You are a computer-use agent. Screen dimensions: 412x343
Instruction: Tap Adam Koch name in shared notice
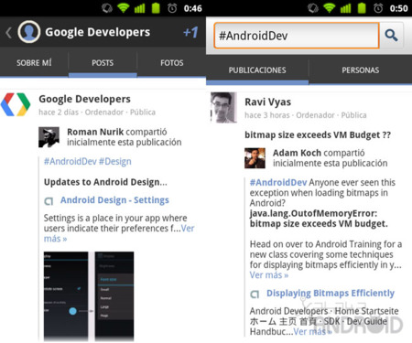point(297,153)
